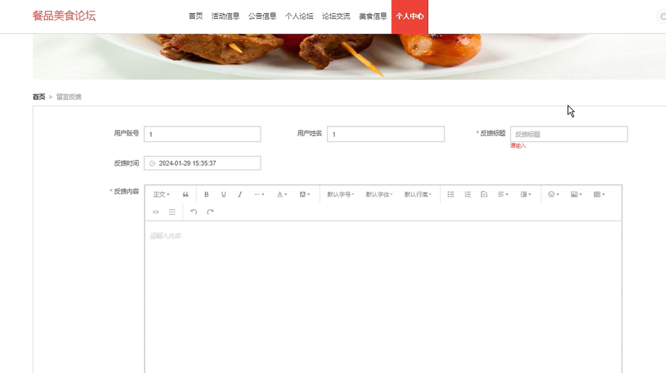666x373 pixels.
Task: Redo the last edit
Action: [210, 212]
